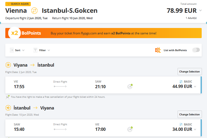
Task: Click the departure airplane icon beside Viyana
Action: point(8,65)
